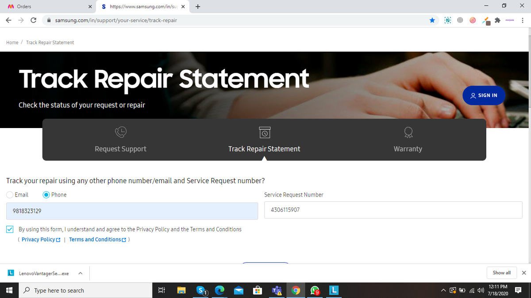Open Microsoft Teams from the taskbar
This screenshot has width=531, height=298.
point(277,290)
